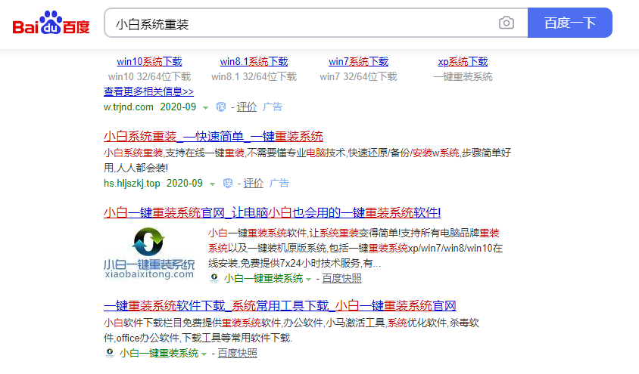The image size is (639, 374).
Task: Expand dropdown arrow after w.trjnd.com 2020-09
Action: pos(205,108)
